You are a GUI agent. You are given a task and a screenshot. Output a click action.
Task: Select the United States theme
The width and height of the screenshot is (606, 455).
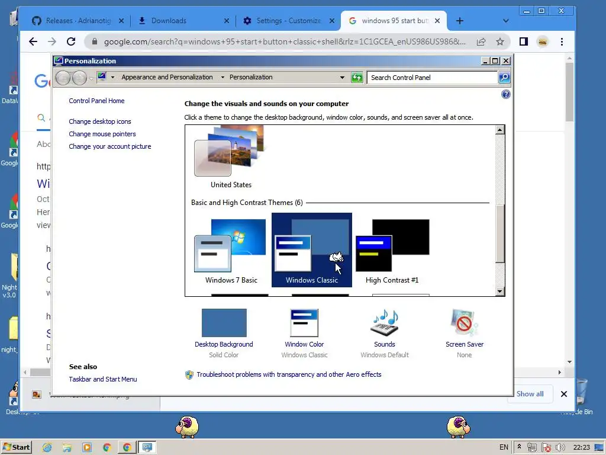point(231,157)
